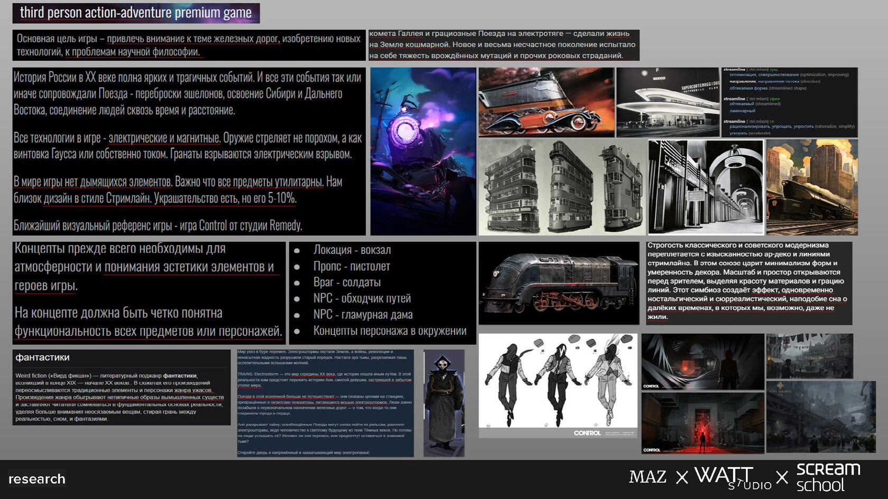
Task: Select the list item "NPC - гламурная дама"
Action: pyautogui.click(x=363, y=314)
